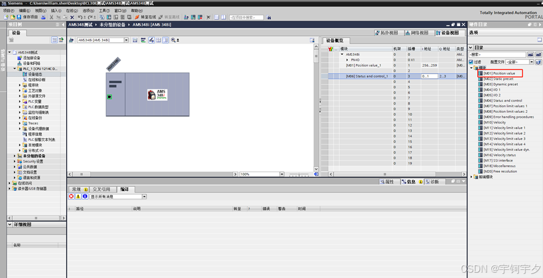Viewport: 543px width, 278px height.
Task: Expand the Security 设置 node
Action: pos(15,161)
